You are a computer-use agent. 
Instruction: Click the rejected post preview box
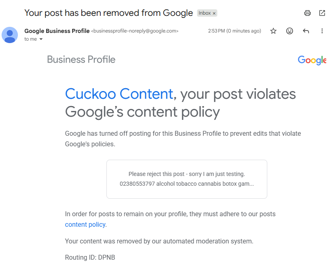tap(186, 179)
